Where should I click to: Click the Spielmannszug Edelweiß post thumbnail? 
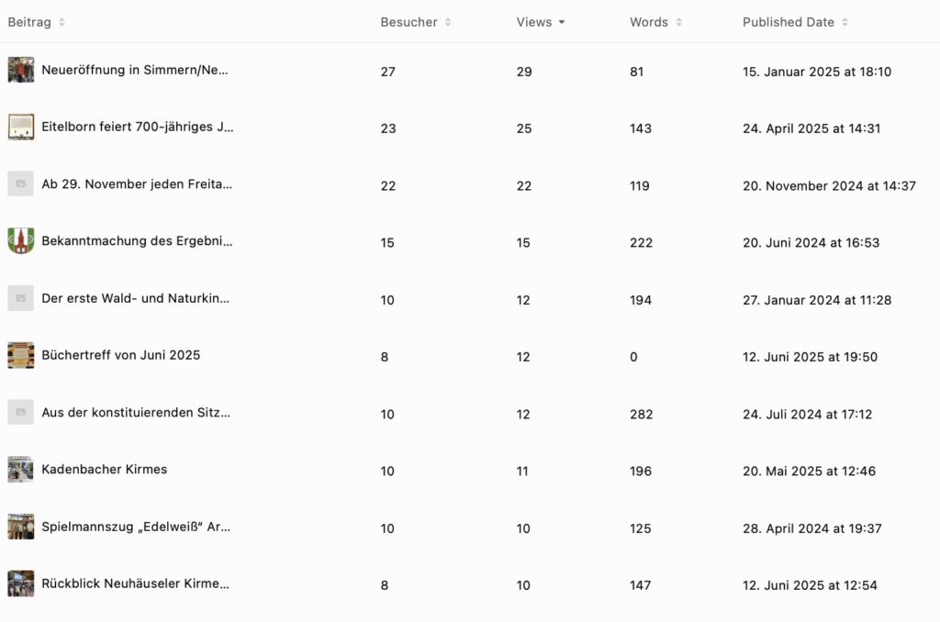point(21,527)
